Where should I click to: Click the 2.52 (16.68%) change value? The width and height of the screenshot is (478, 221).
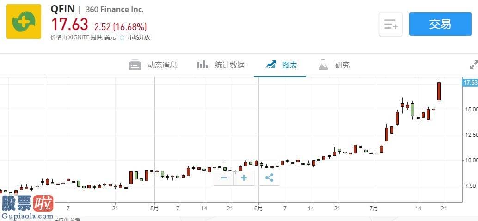[120, 27]
